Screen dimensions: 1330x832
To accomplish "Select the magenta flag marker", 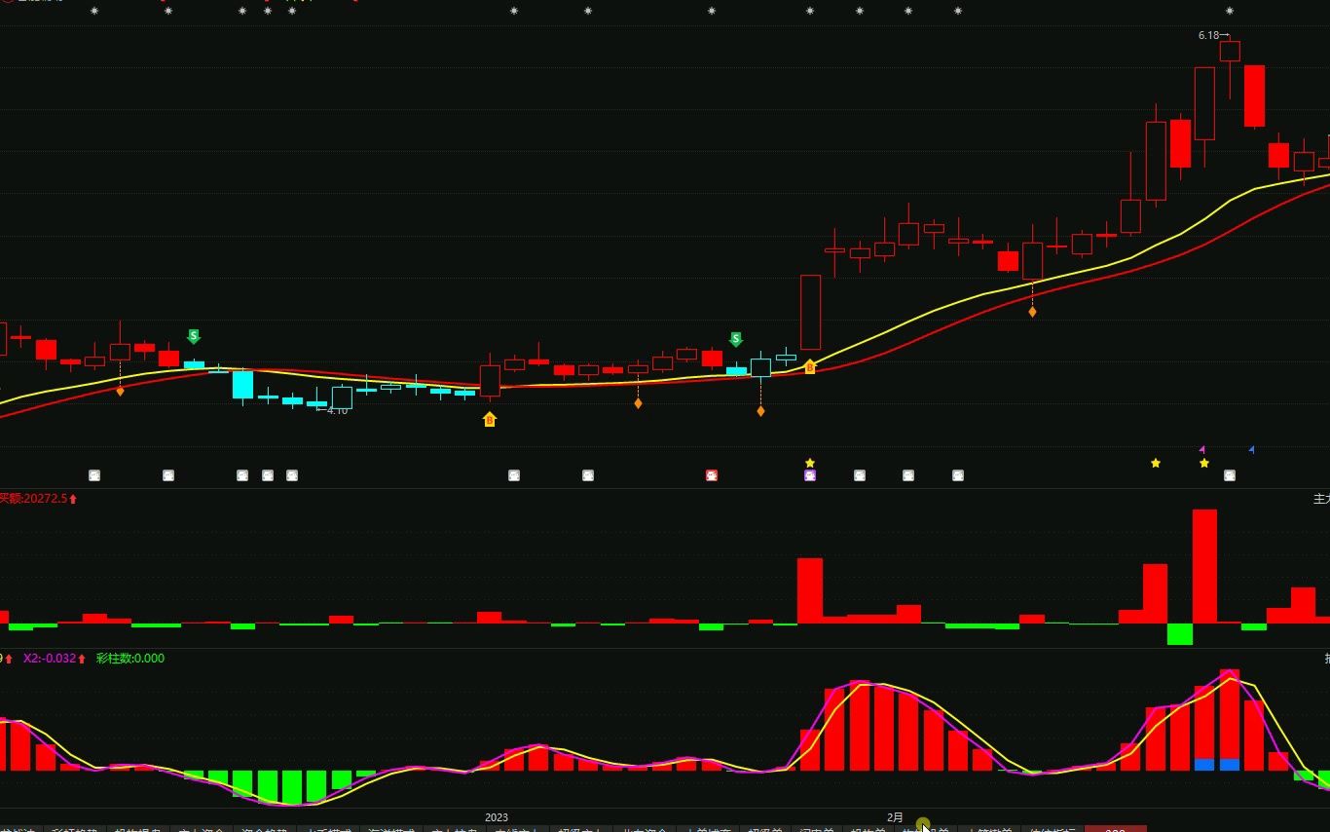I will point(1202,449).
